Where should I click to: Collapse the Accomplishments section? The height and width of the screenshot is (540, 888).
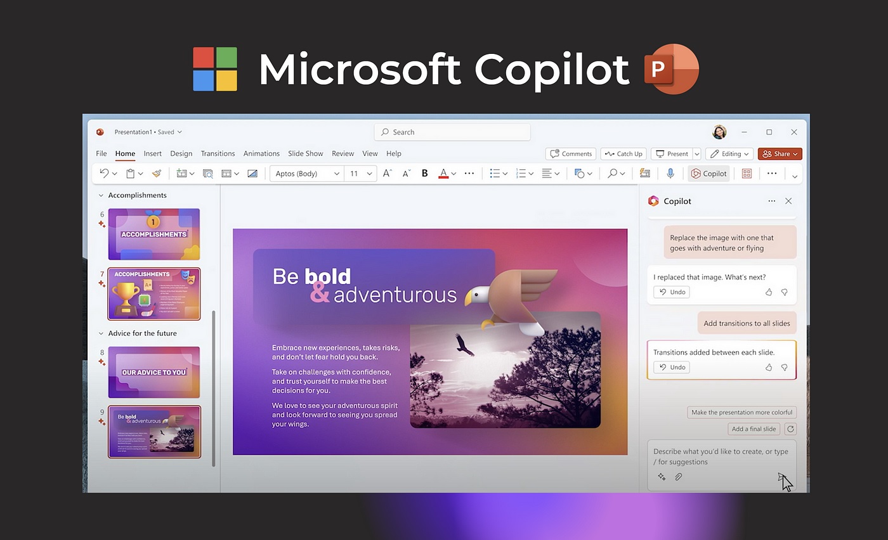[x=101, y=196]
